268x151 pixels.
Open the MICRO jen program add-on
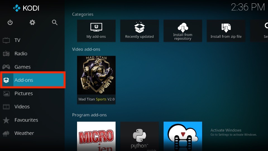(x=96, y=136)
